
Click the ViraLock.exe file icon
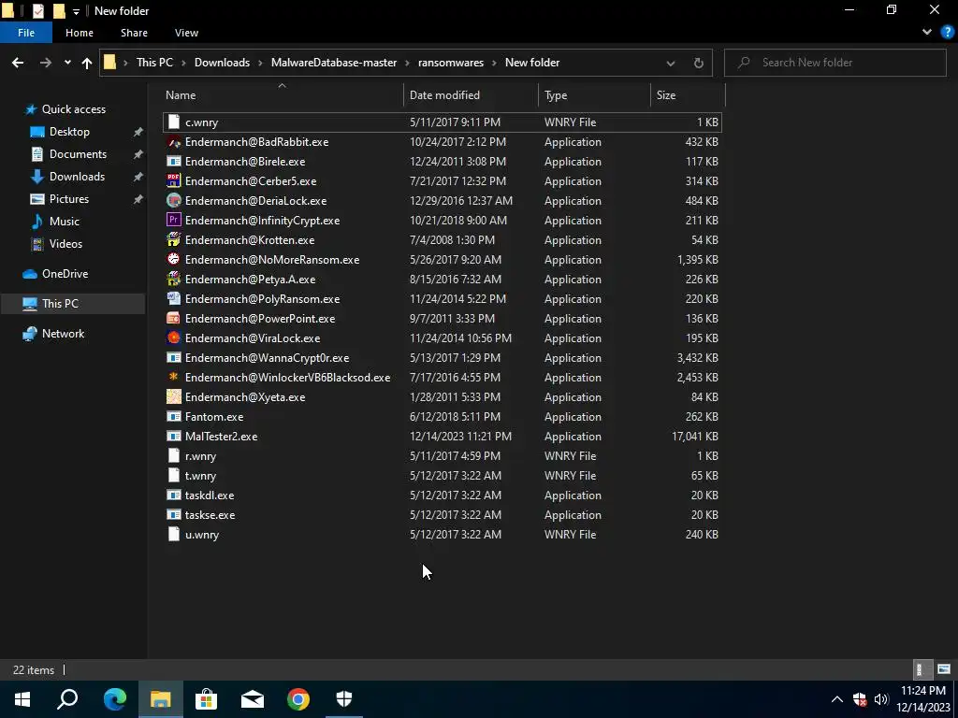[x=174, y=337]
